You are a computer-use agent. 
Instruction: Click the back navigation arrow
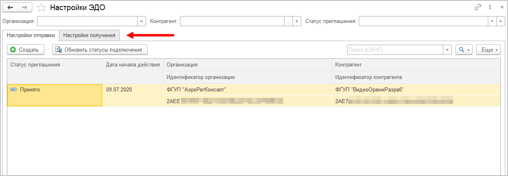coord(10,7)
